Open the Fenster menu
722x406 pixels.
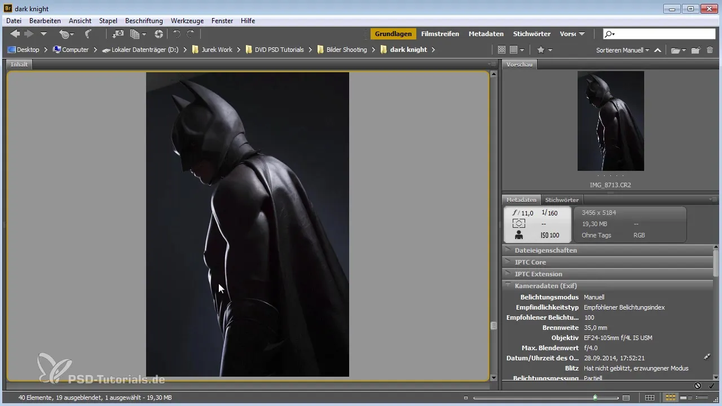pos(222,21)
